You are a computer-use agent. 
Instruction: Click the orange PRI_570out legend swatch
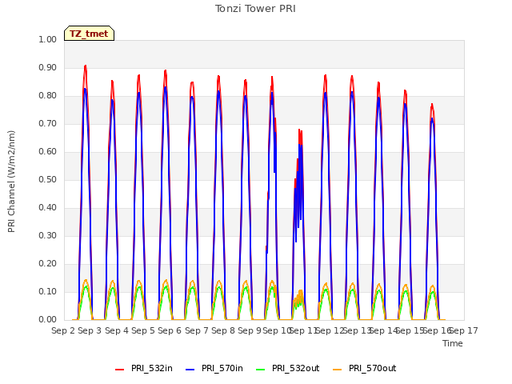pyautogui.click(x=338, y=370)
